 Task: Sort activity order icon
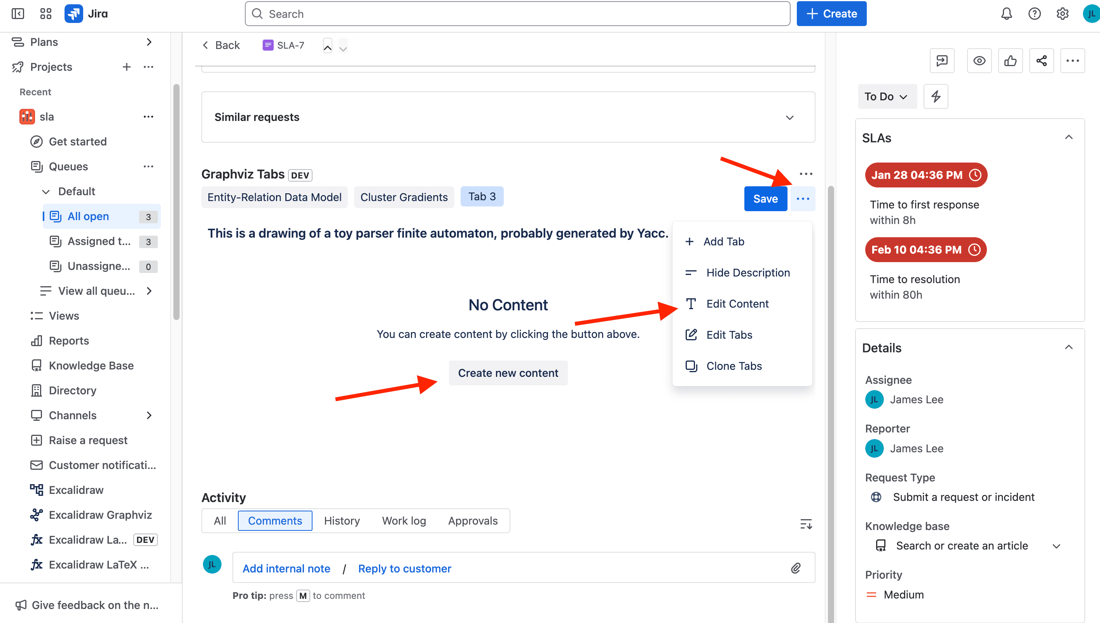[806, 524]
